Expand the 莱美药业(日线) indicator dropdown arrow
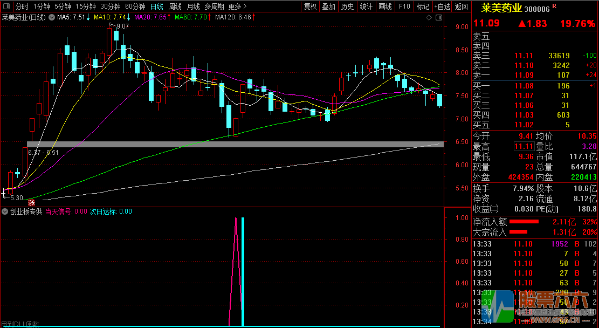 click(x=51, y=18)
